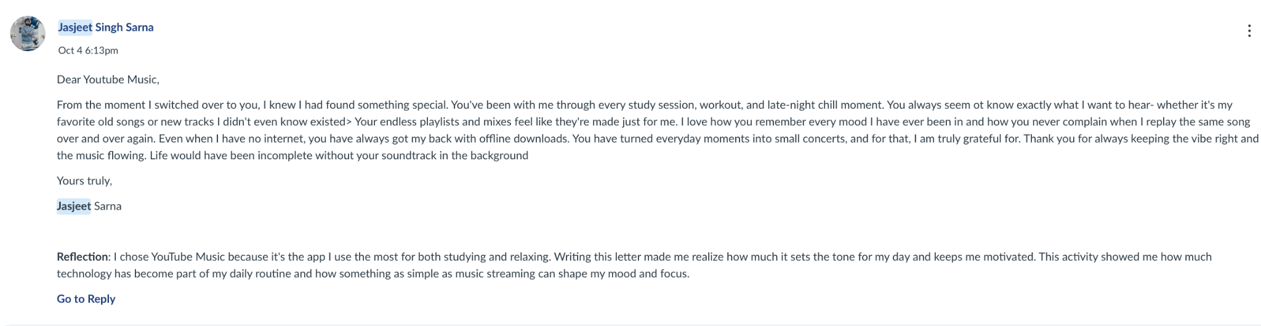Click the "Dear Youtube Music," greeting
The height and width of the screenshot is (326, 1261).
click(108, 79)
